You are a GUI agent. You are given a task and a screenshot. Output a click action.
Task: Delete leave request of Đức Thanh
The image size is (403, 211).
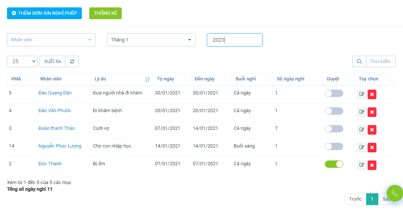(372, 165)
